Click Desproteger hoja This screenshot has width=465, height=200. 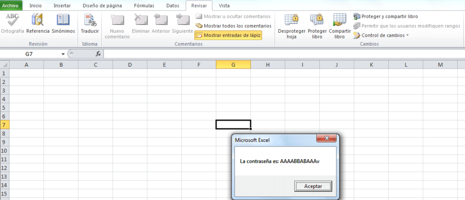pos(292,27)
